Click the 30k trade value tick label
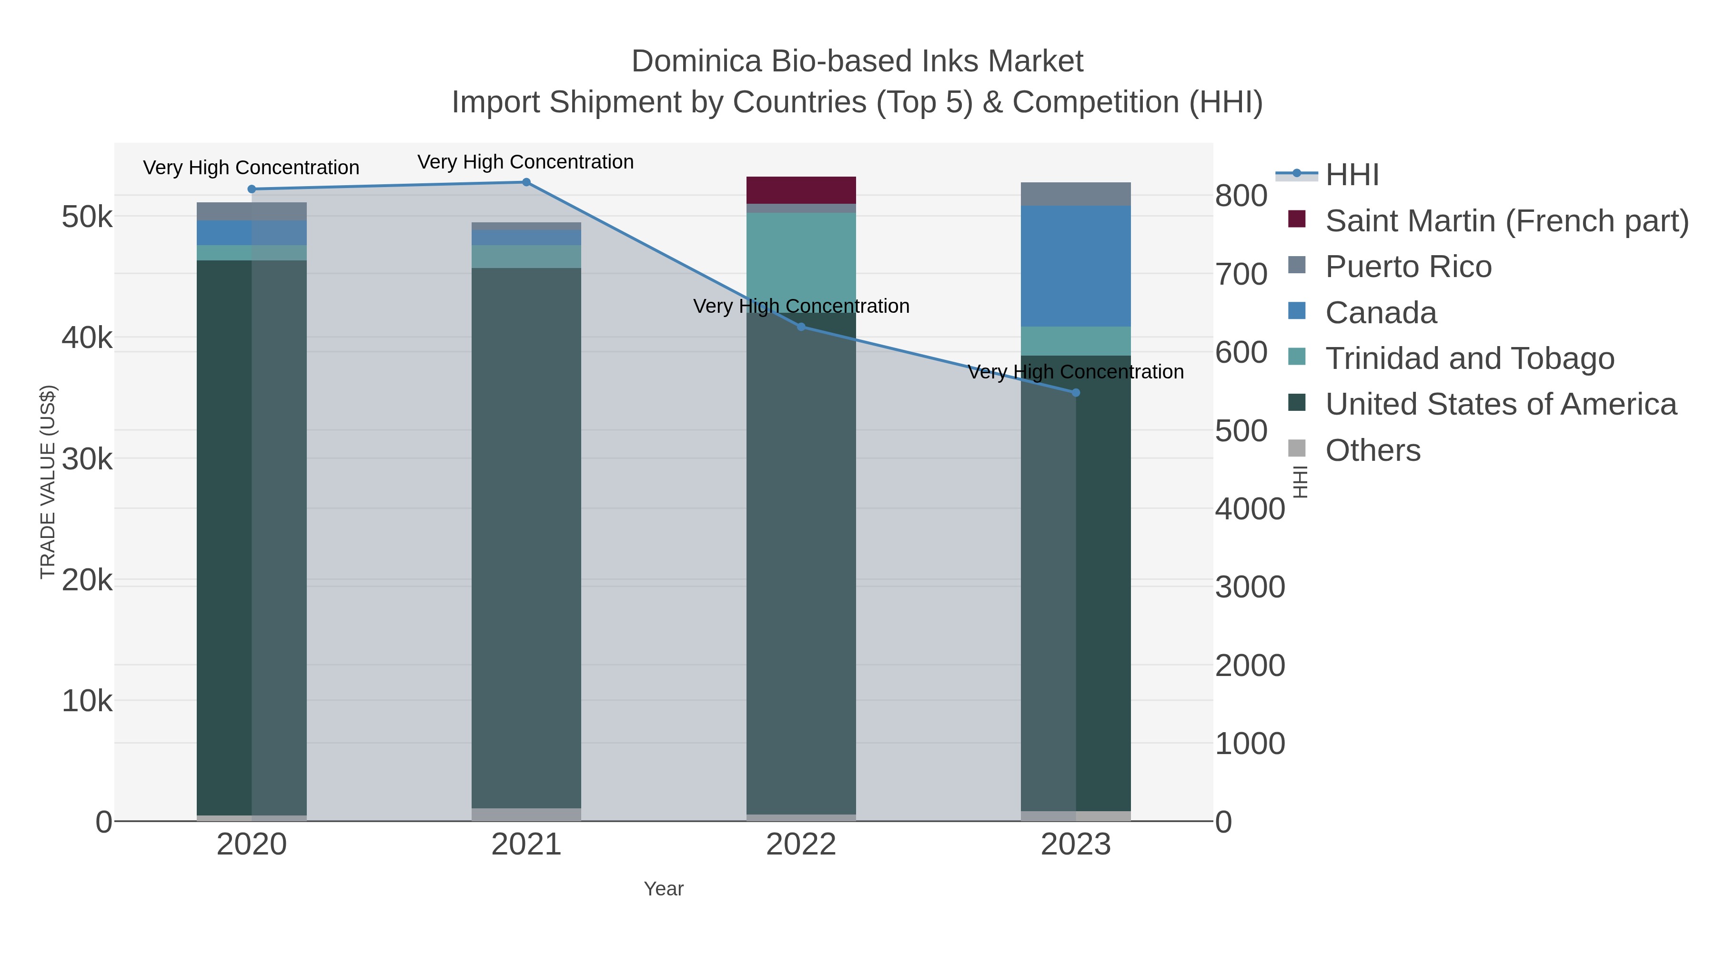The height and width of the screenshot is (964, 1715). pyautogui.click(x=87, y=459)
